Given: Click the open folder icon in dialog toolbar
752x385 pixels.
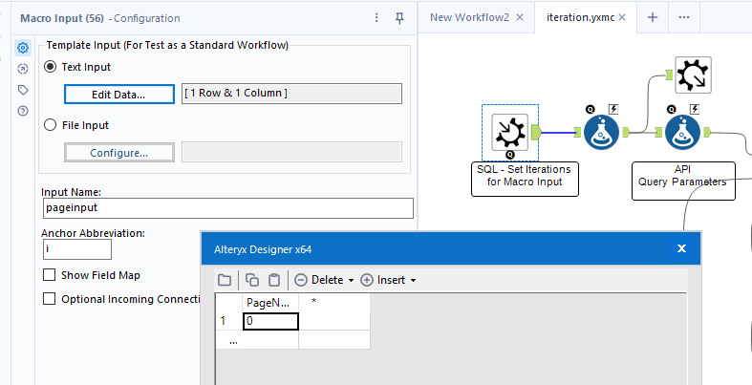Looking at the screenshot, I should pos(225,280).
